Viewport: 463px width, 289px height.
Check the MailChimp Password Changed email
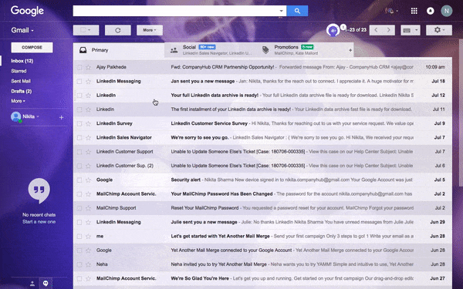point(79,194)
